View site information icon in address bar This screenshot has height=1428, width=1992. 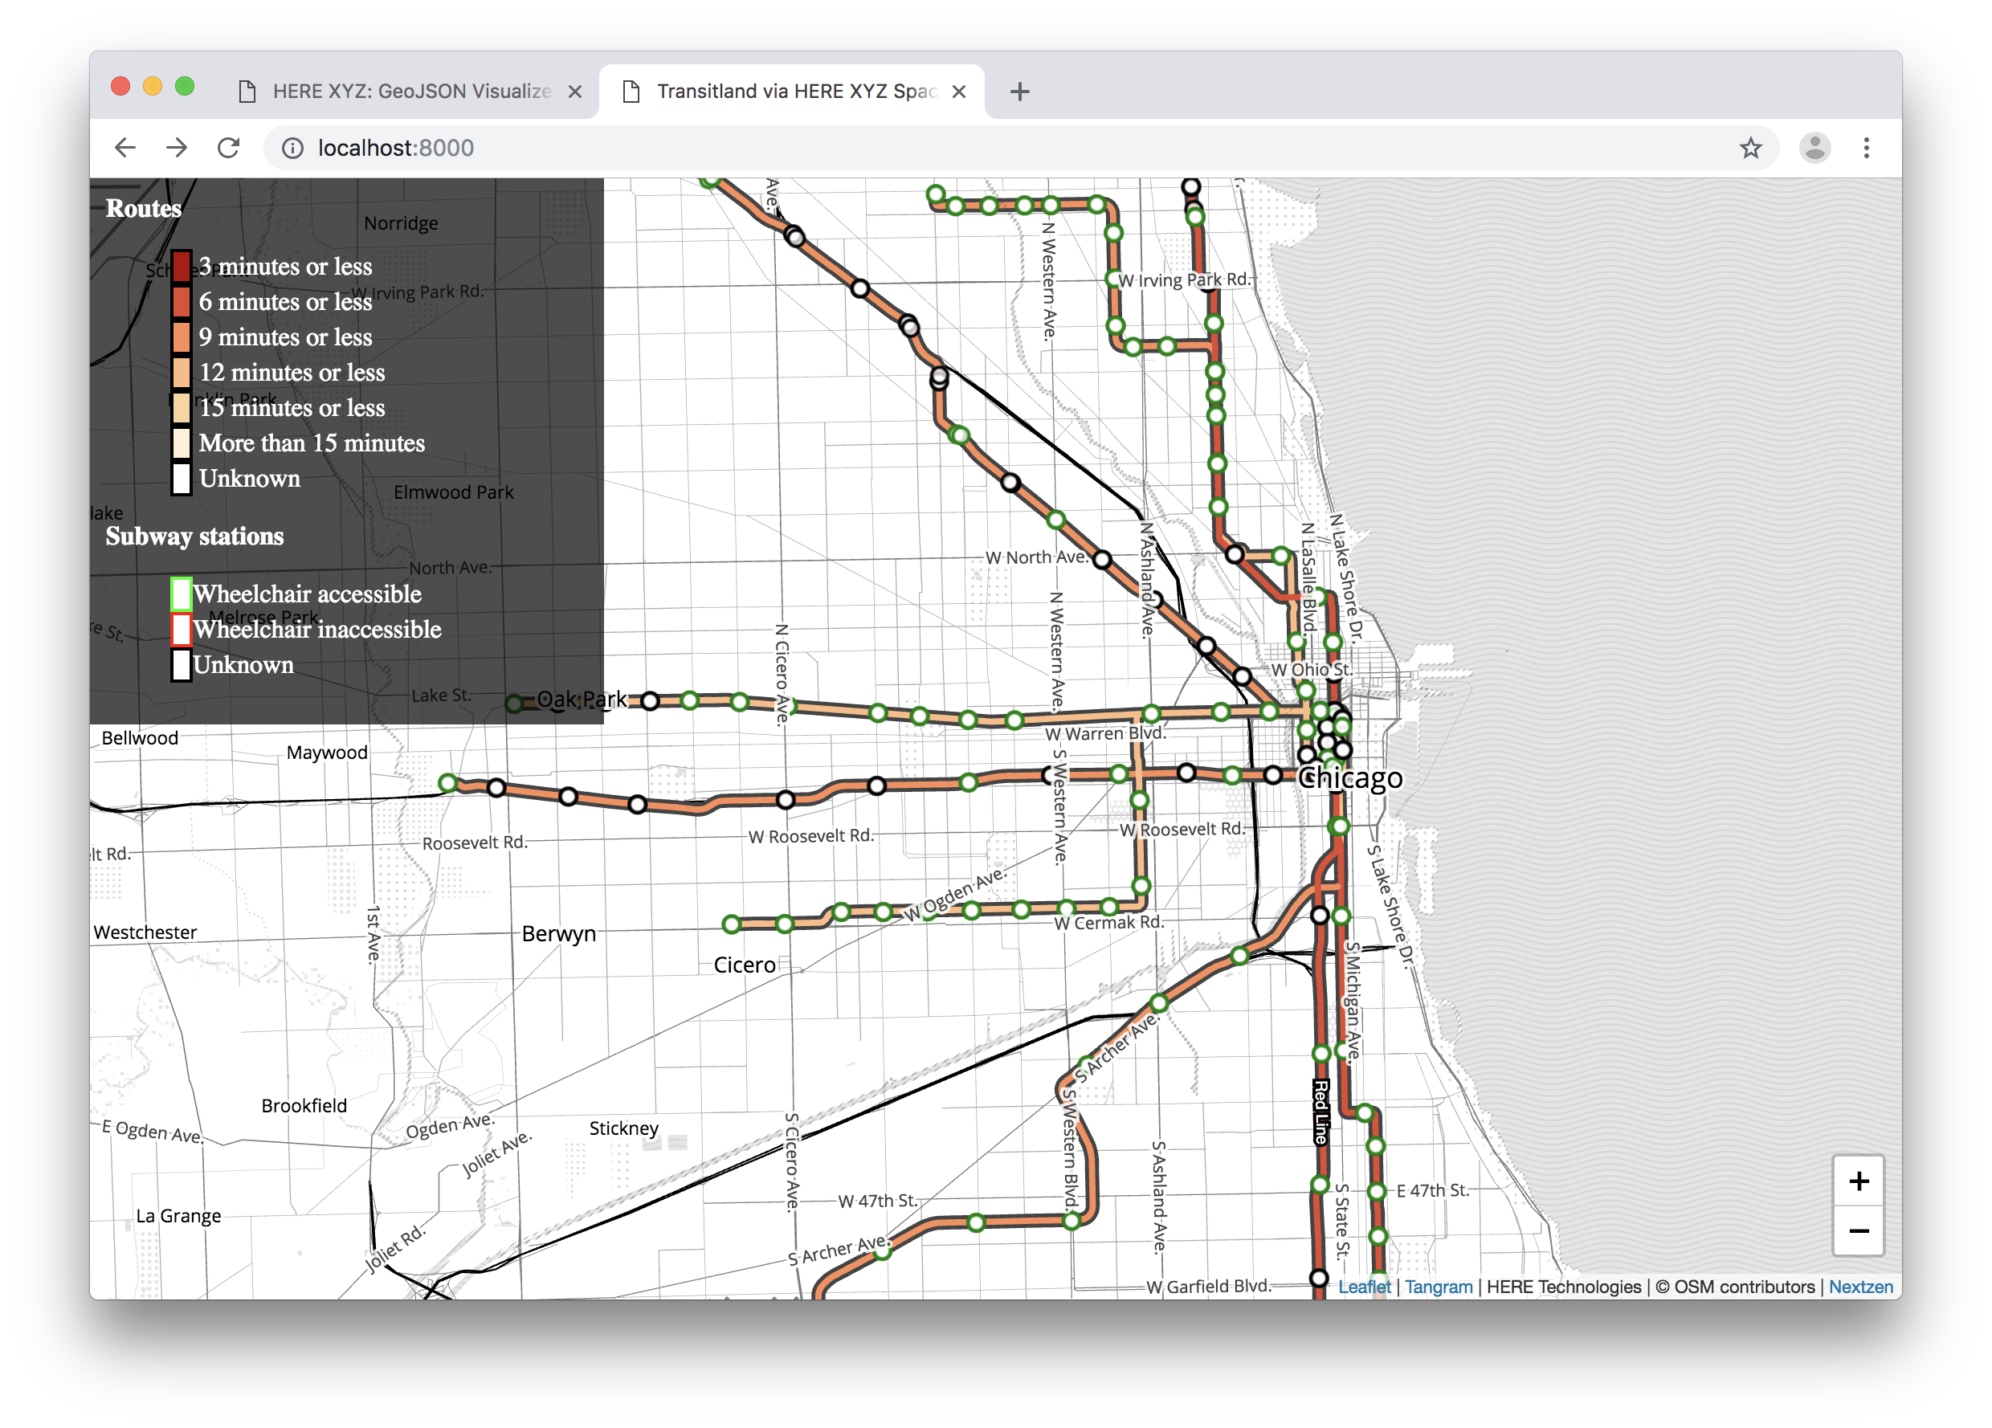click(x=292, y=149)
